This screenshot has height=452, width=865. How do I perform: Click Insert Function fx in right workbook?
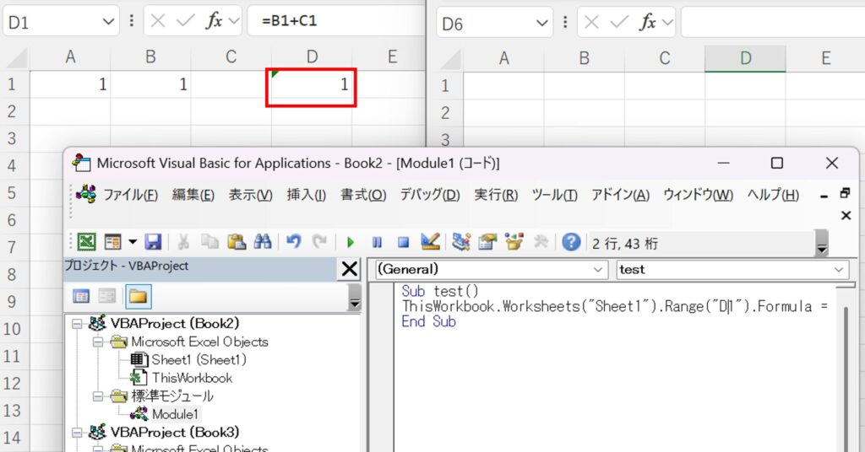pos(647,23)
